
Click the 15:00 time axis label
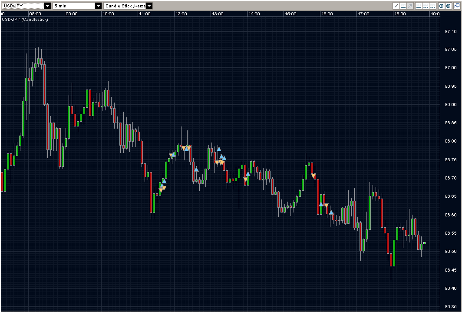pos(290,14)
